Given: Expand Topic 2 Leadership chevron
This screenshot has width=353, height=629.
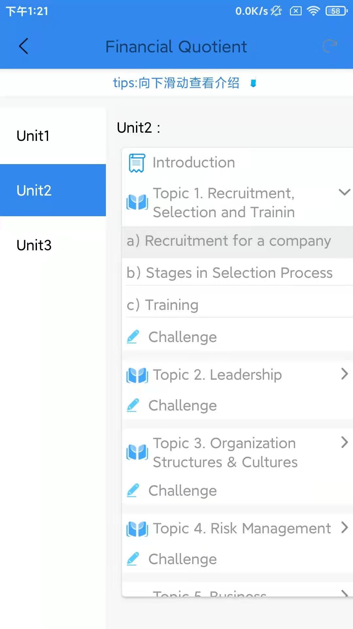Looking at the screenshot, I should tap(345, 374).
